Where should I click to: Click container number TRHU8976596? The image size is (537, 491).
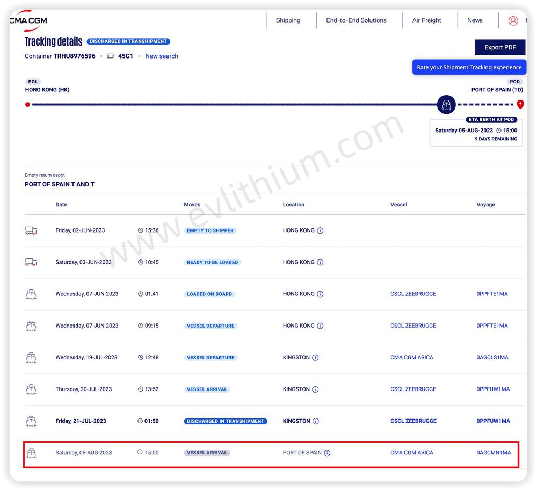(74, 56)
